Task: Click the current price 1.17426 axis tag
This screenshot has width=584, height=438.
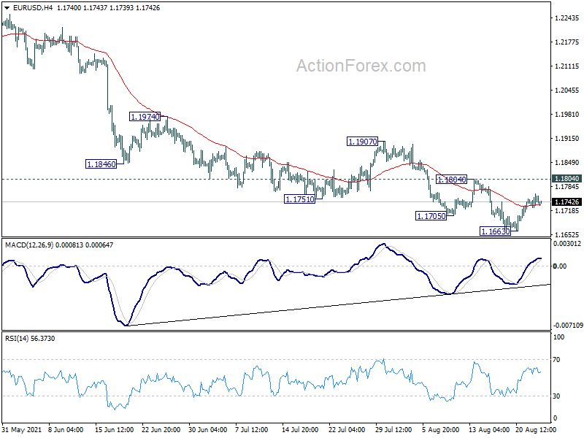Action: click(x=566, y=202)
